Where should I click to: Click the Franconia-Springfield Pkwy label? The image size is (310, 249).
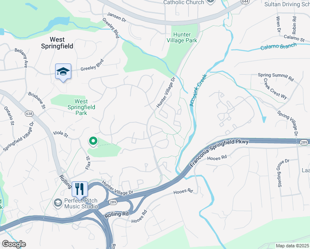pos(219,153)
